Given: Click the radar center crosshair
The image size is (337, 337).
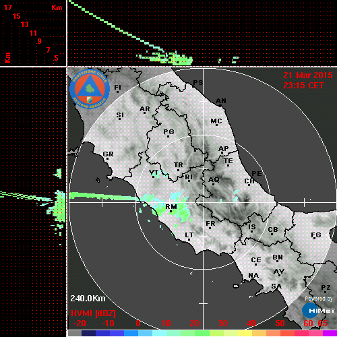Looking at the screenshot, I should pyautogui.click(x=203, y=202).
